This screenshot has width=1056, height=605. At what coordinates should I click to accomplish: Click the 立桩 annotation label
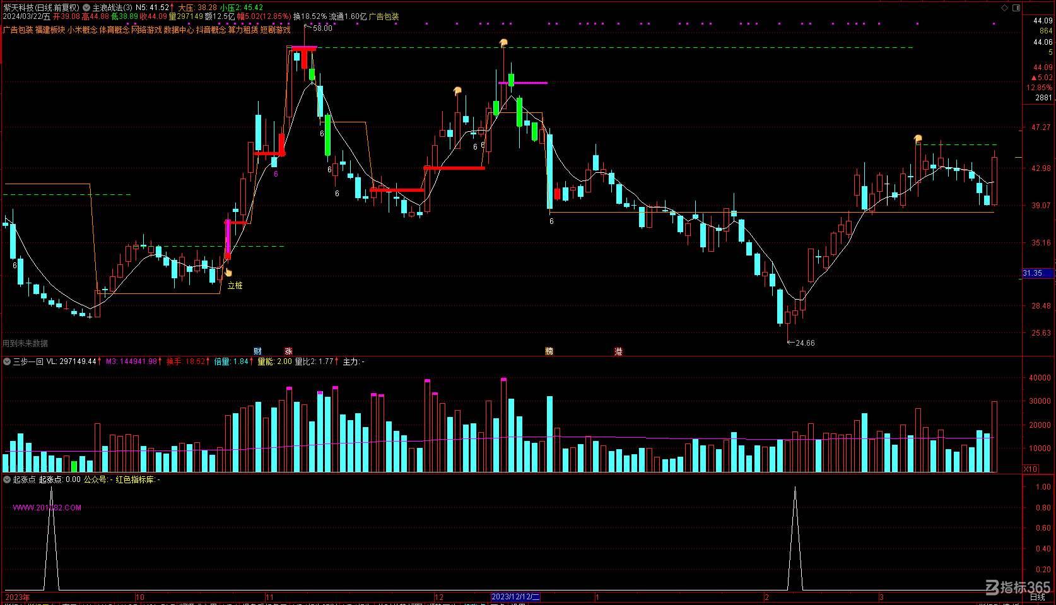[x=235, y=286]
